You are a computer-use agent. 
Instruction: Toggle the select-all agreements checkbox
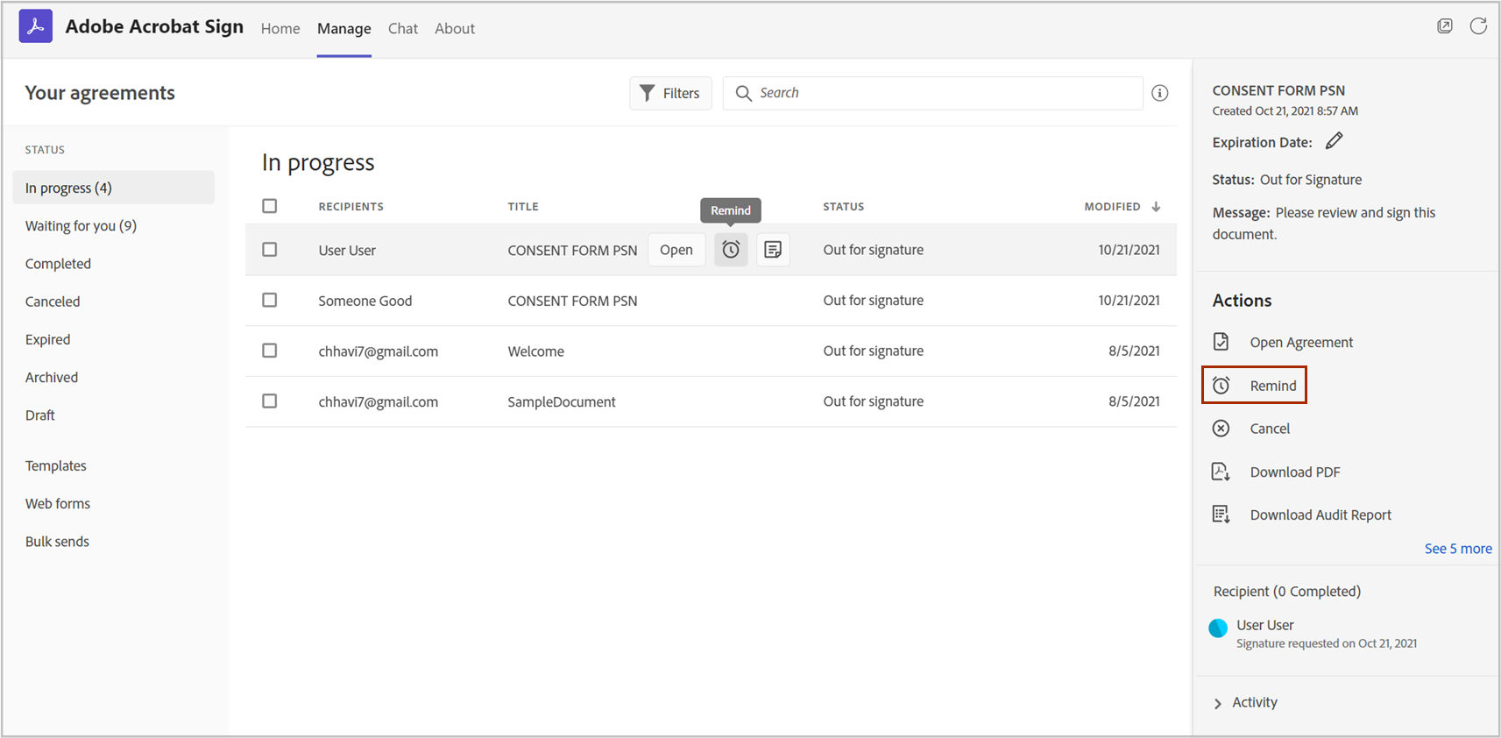pos(270,206)
